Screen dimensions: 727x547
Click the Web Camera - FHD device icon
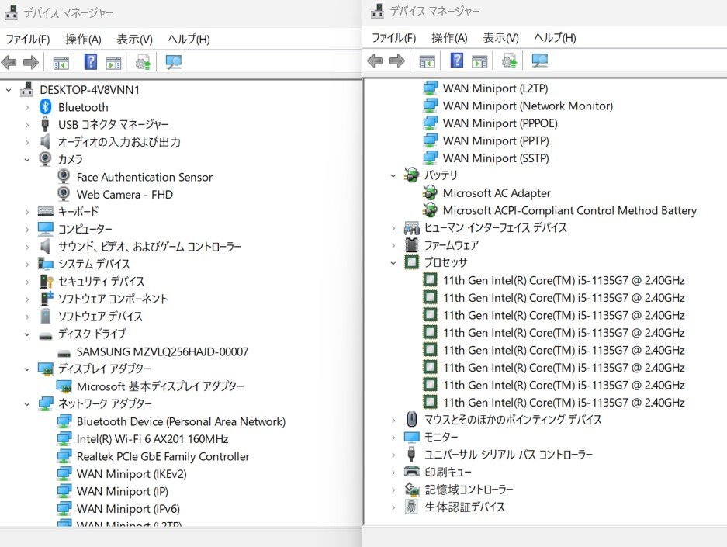tap(64, 194)
